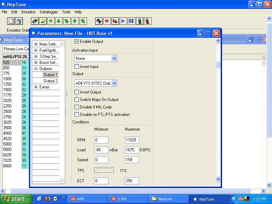
Task: Click the Parameters panel scroll down arrow
Action: [218, 179]
